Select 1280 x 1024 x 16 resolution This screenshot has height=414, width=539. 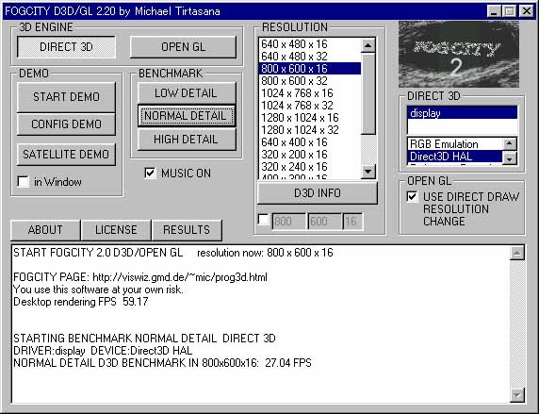point(310,118)
